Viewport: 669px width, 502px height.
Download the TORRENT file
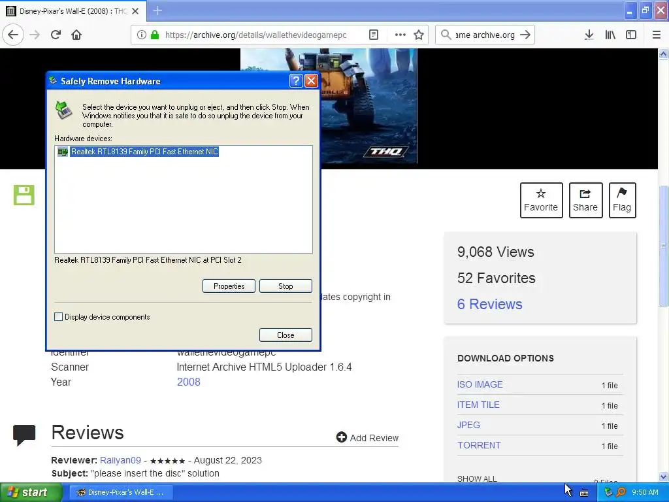pos(479,445)
